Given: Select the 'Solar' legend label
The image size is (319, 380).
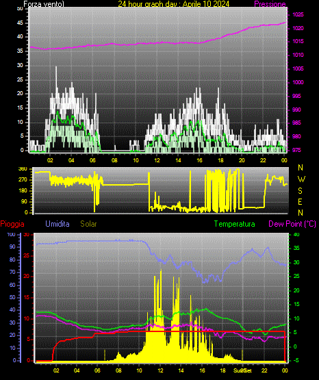Looking at the screenshot, I should (88, 224).
